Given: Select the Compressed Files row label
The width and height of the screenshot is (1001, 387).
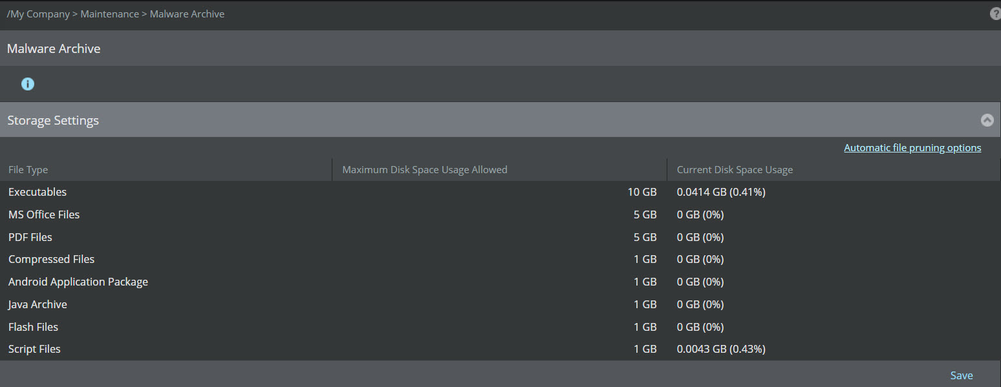Looking at the screenshot, I should click(x=52, y=259).
